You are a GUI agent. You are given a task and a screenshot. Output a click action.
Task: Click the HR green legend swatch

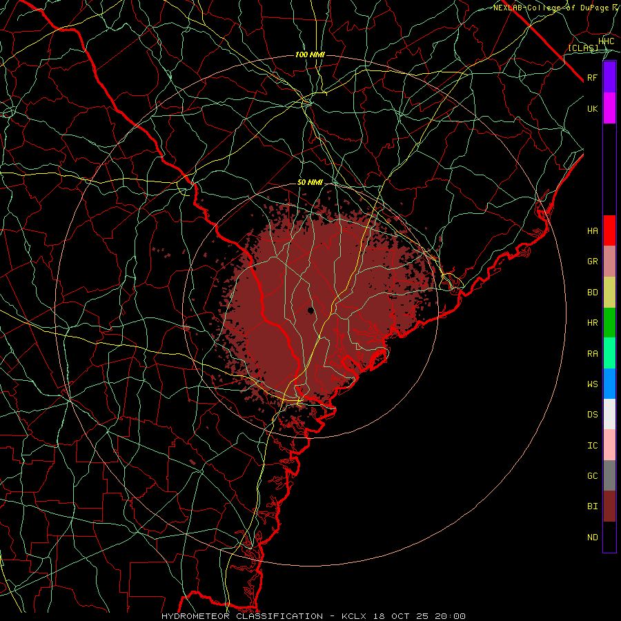(x=609, y=323)
